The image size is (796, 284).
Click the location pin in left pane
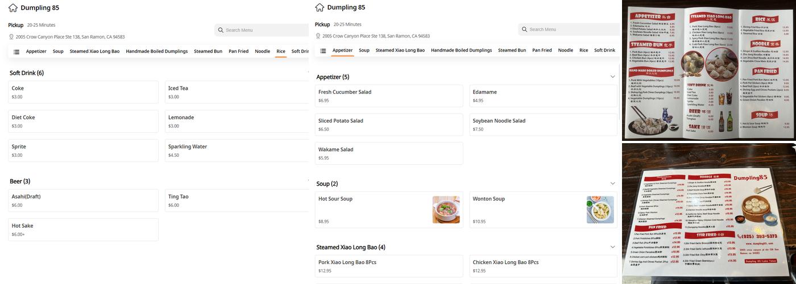tap(11, 37)
